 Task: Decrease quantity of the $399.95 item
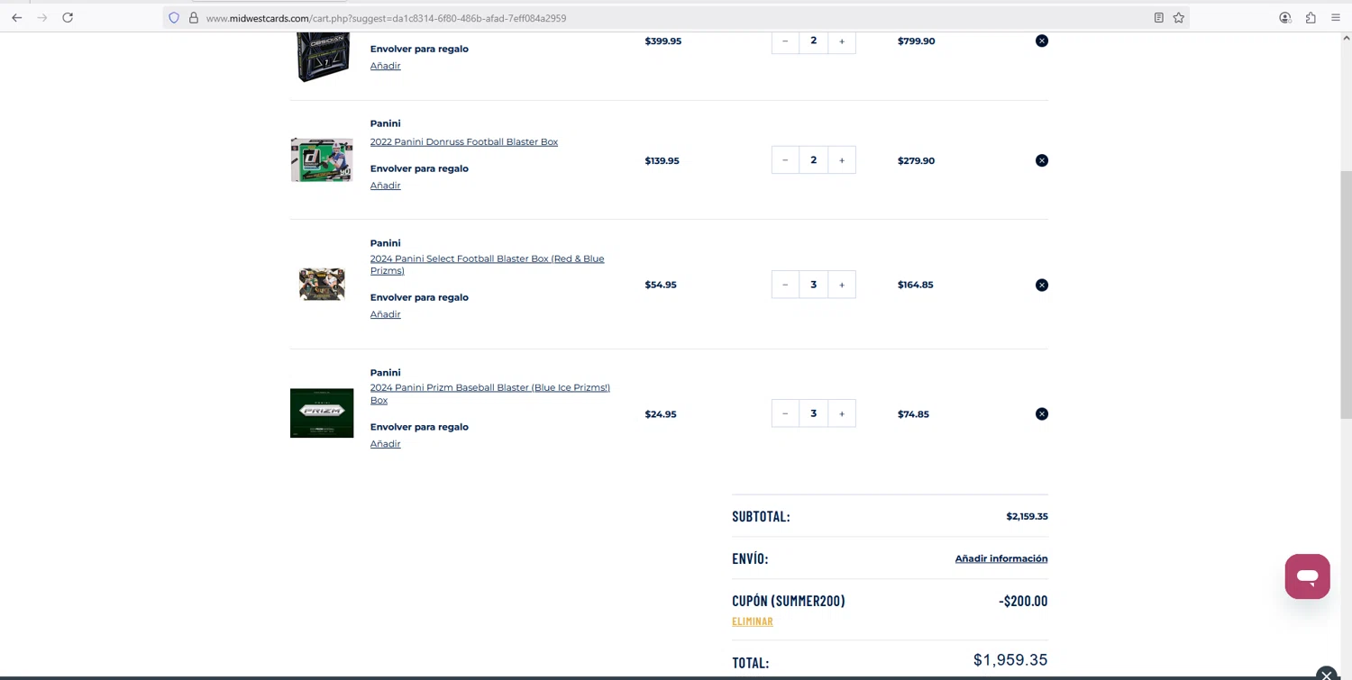pyautogui.click(x=785, y=41)
